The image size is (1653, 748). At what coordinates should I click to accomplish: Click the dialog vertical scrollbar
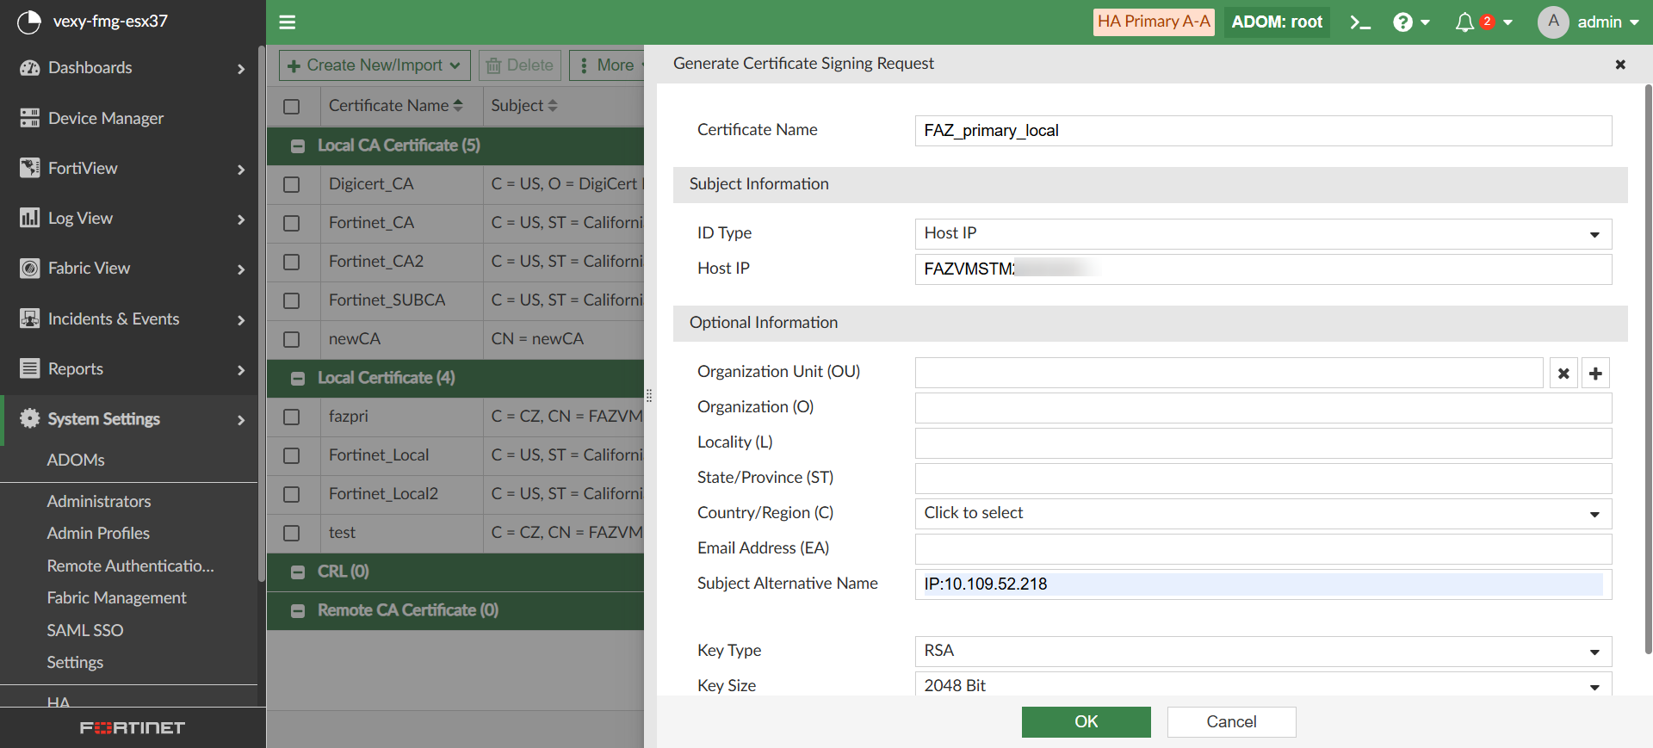pos(1648,370)
